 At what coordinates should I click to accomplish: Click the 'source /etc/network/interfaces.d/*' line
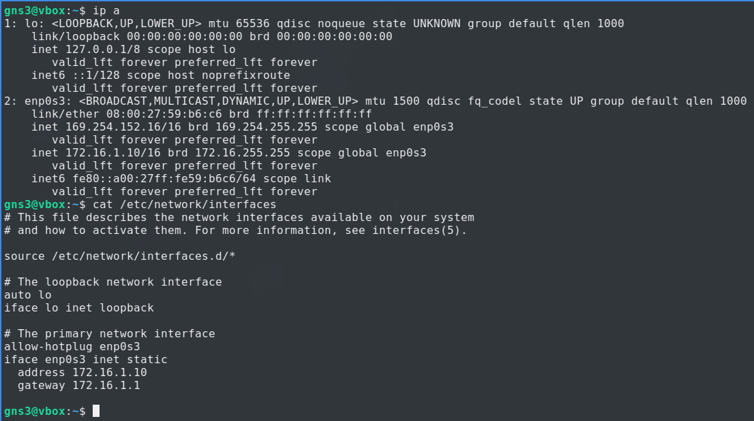pos(120,256)
